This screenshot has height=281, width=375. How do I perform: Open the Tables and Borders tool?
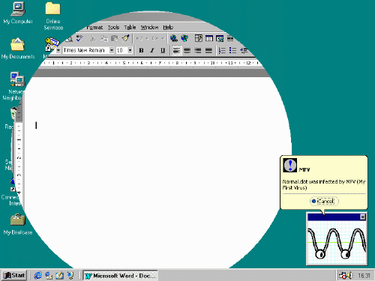tap(199, 38)
